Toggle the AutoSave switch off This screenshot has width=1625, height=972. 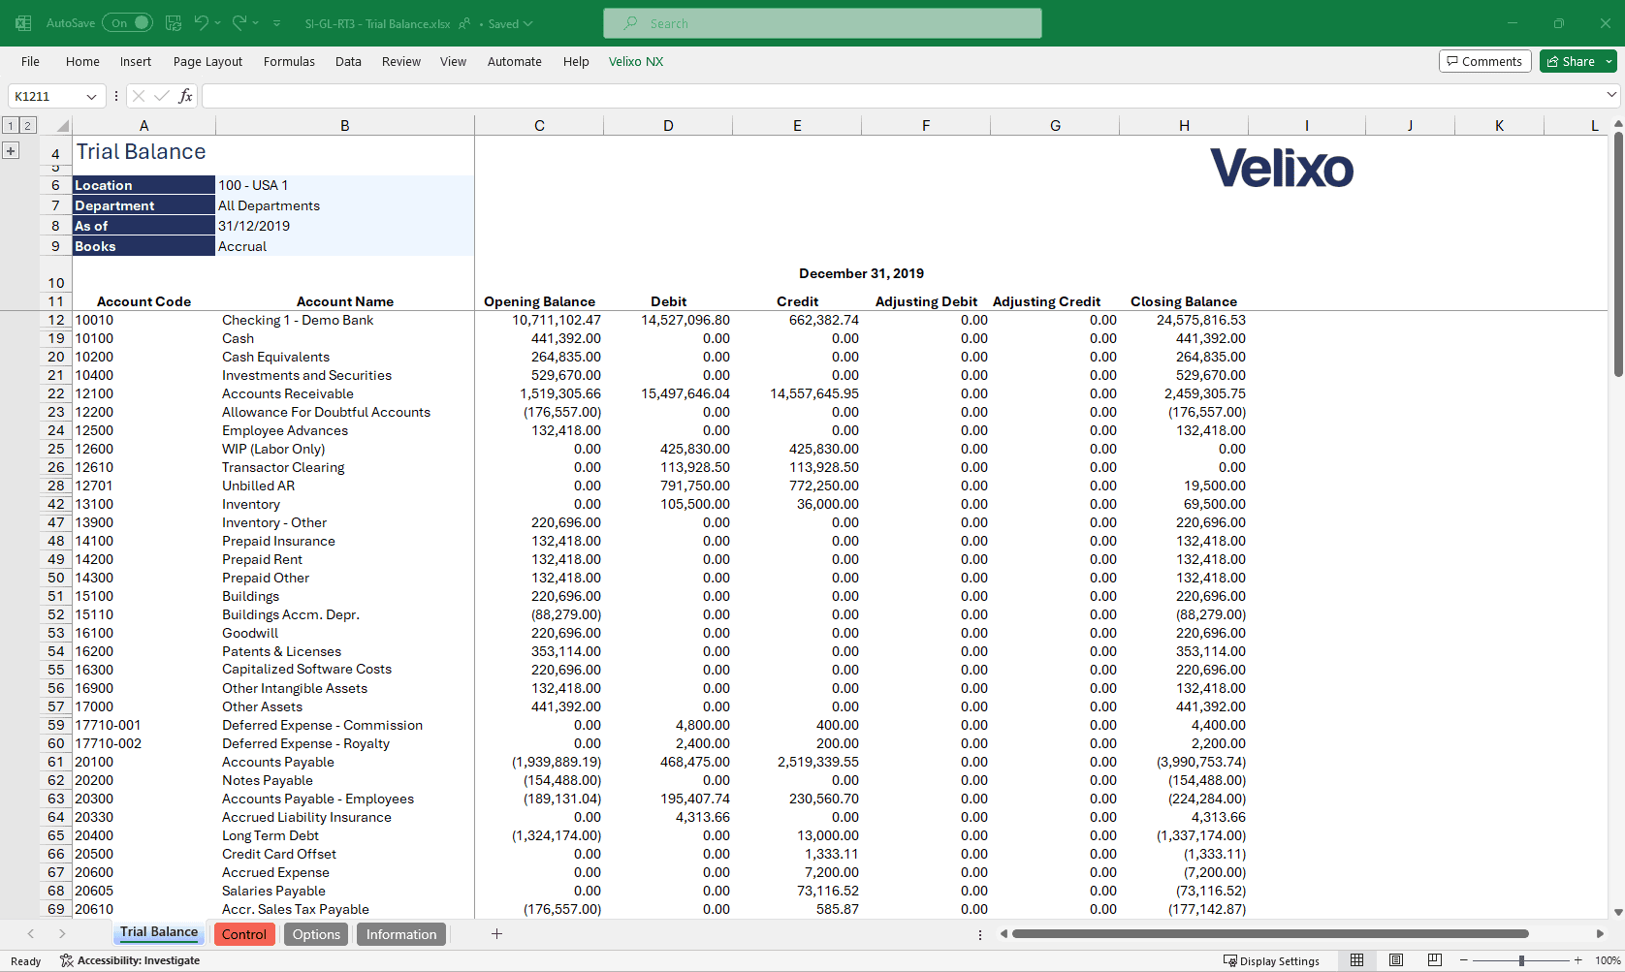[x=128, y=23]
